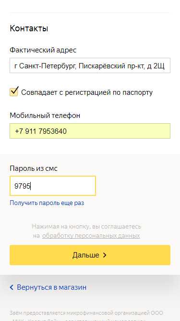Toggle the Совпадает с регистрацией checkbox
The height and width of the screenshot is (321, 180).
pos(14,92)
